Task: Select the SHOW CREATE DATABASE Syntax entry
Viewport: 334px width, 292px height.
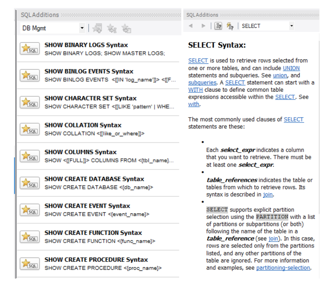Action: click(x=94, y=179)
